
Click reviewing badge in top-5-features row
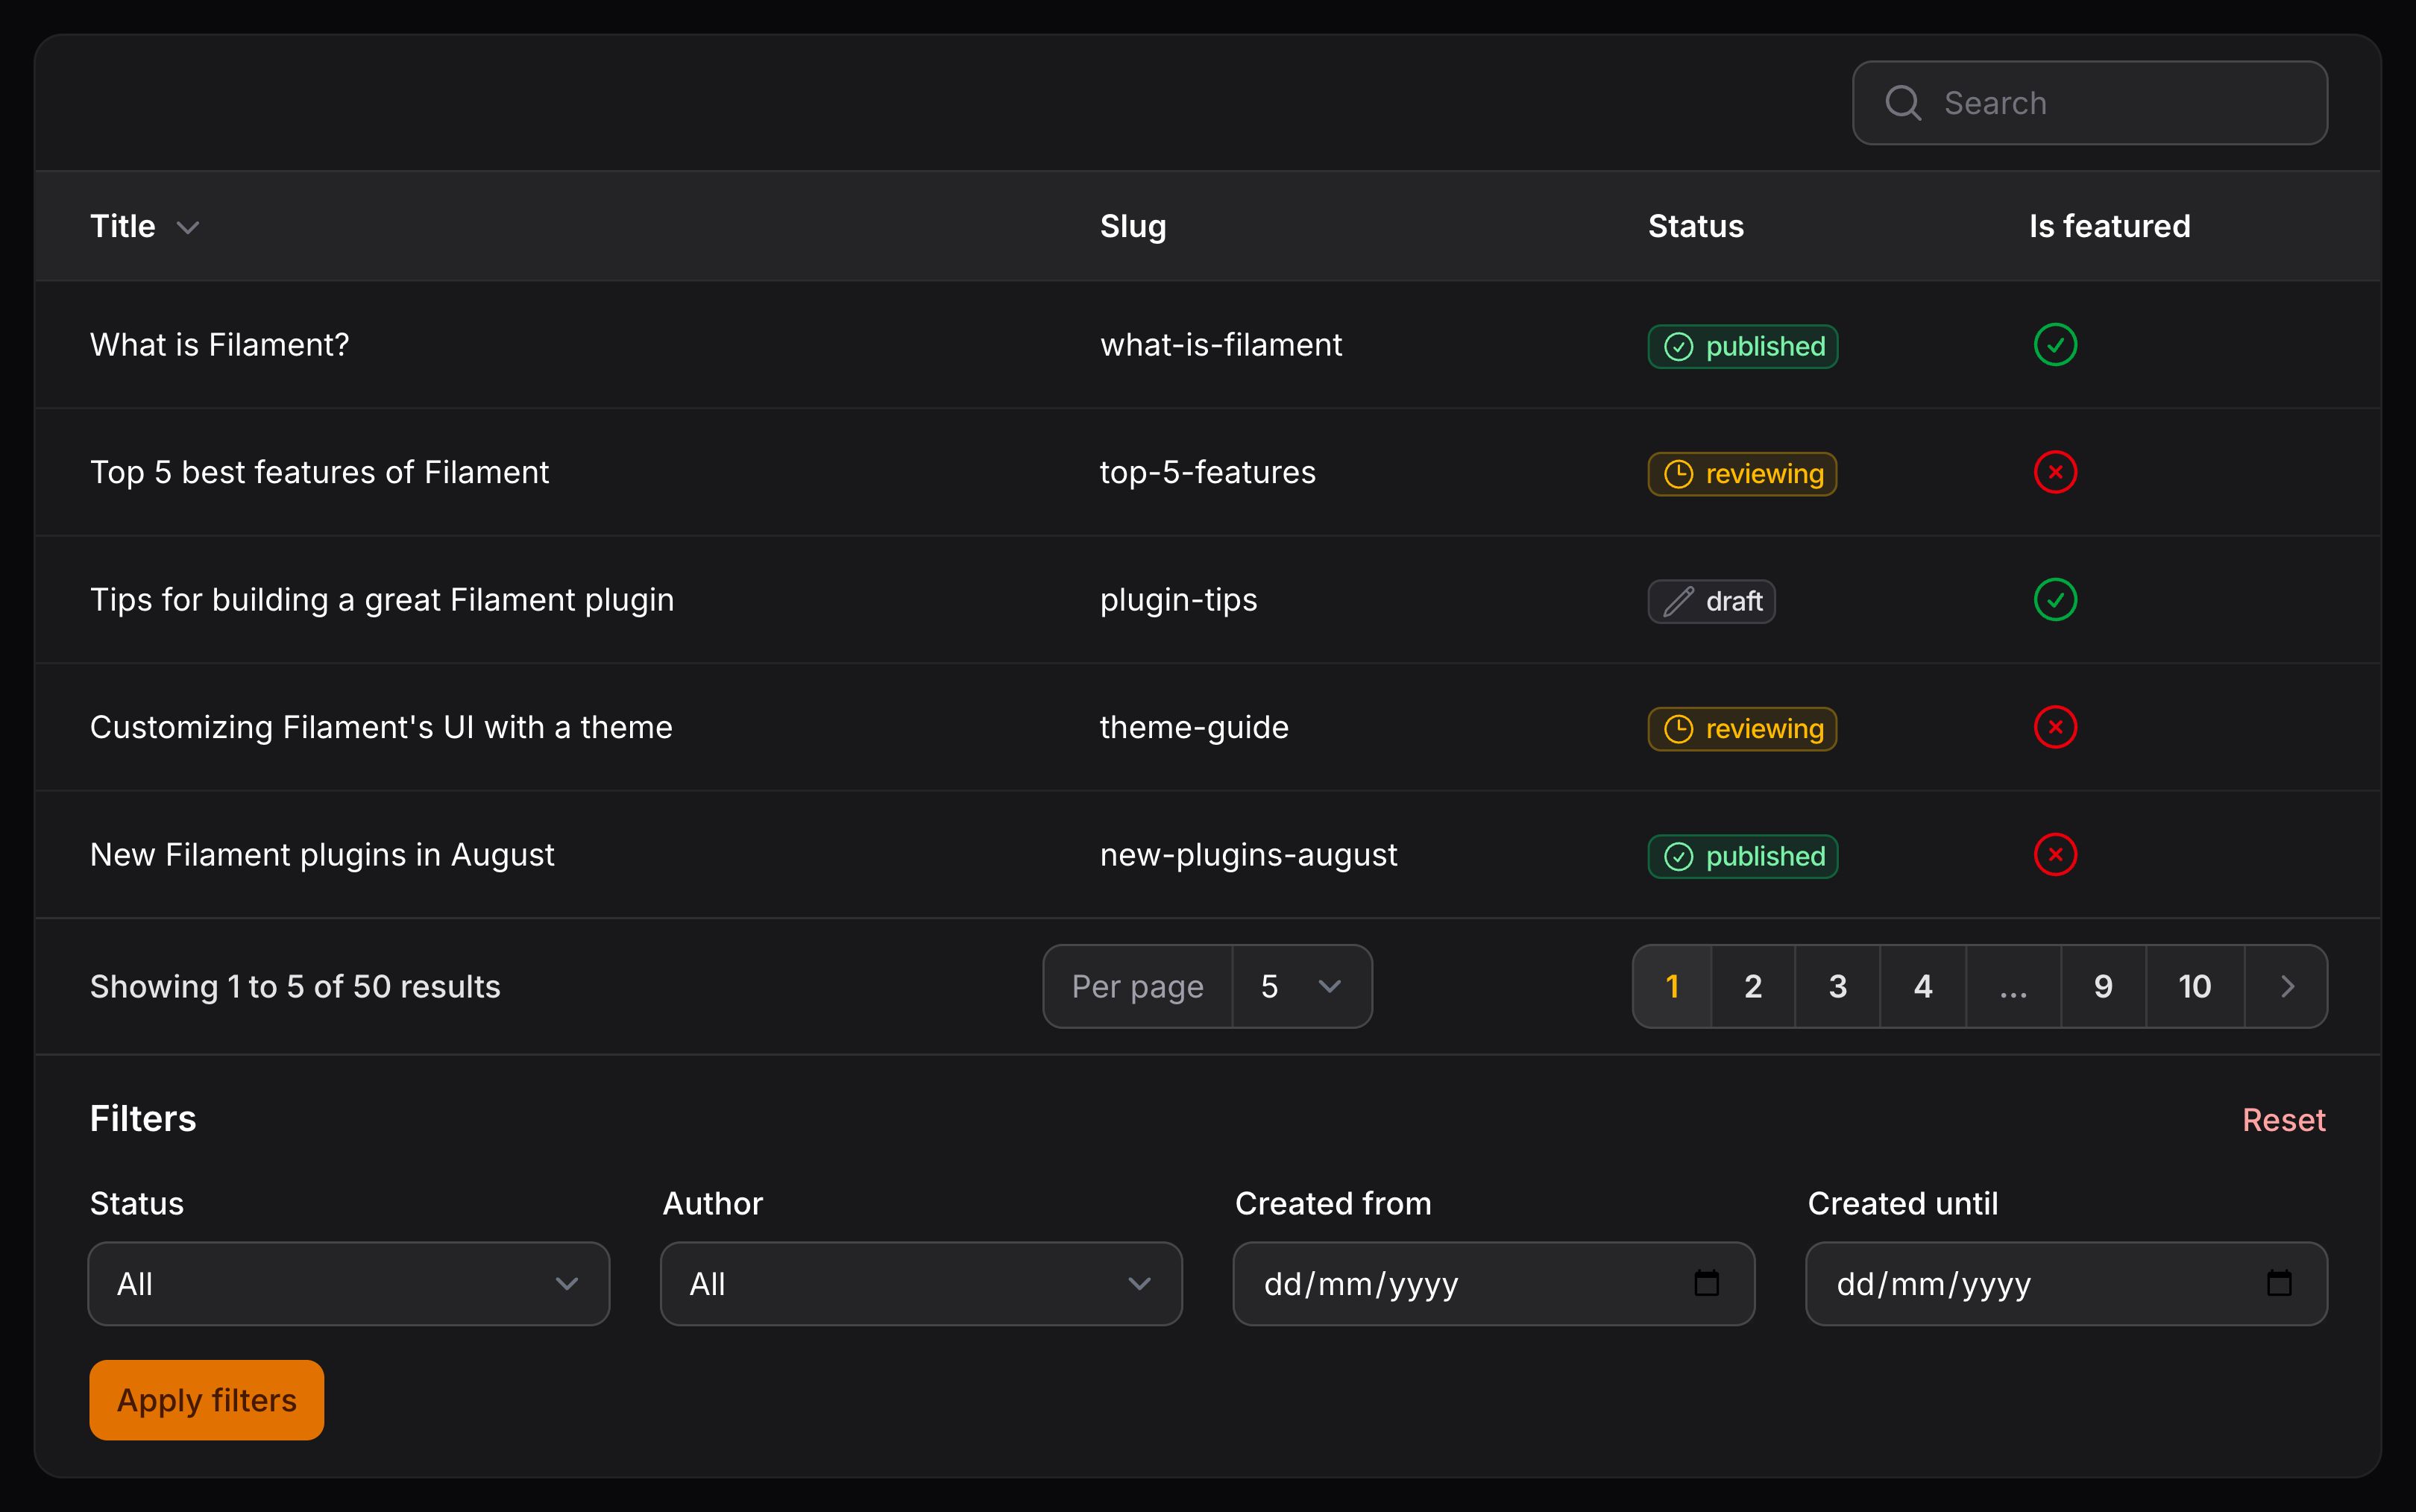click(1742, 474)
